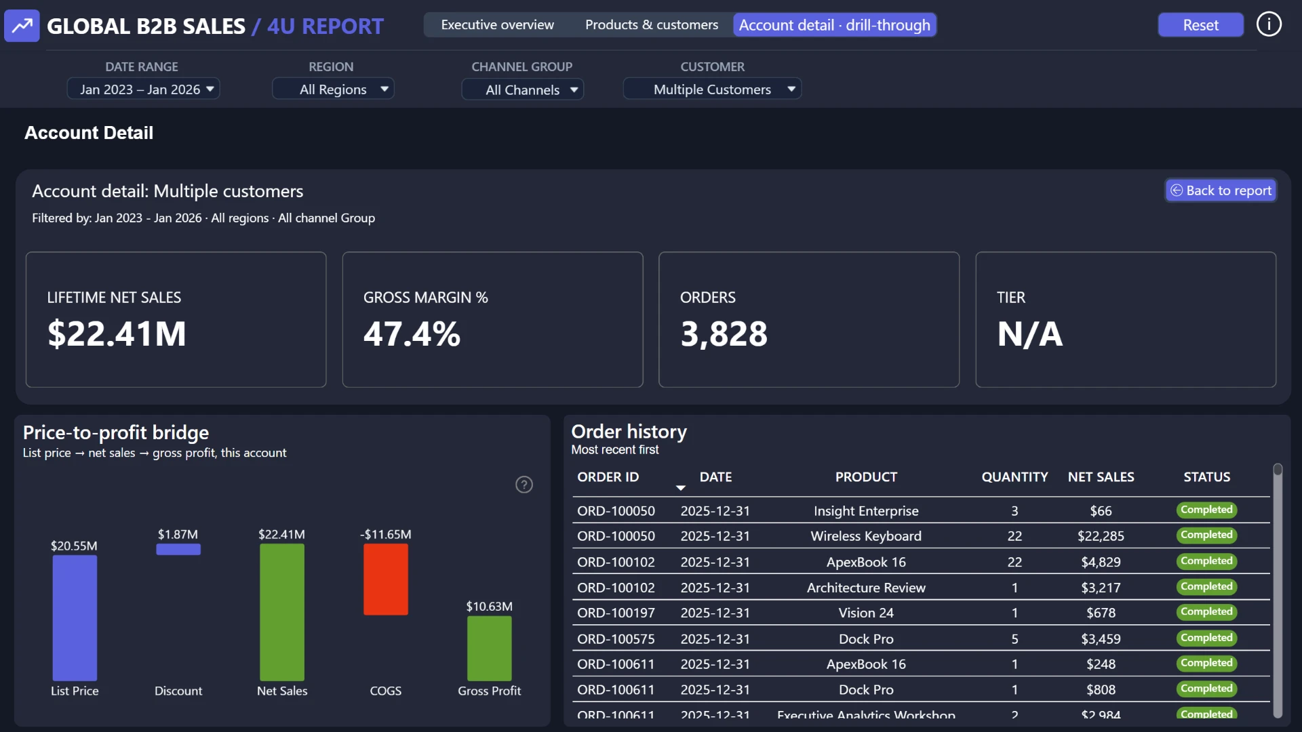Screen dimensions: 1302x732
Task: Click the NET SALES column header
Action: [1101, 477]
